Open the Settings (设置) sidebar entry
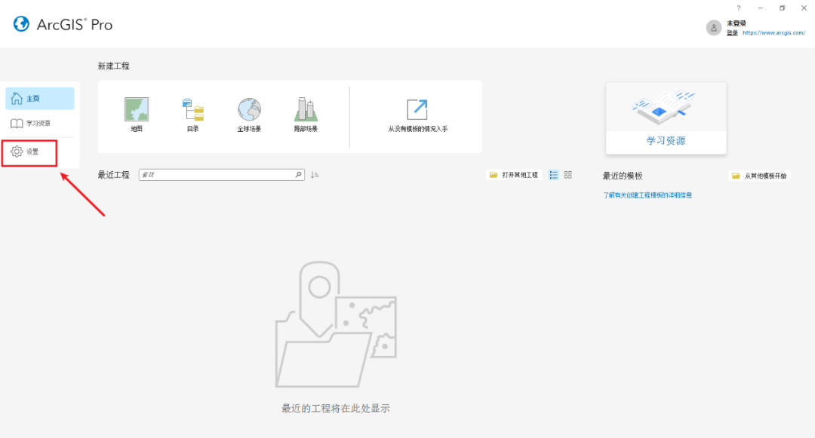Viewport: 815px width, 438px height. 29,152
